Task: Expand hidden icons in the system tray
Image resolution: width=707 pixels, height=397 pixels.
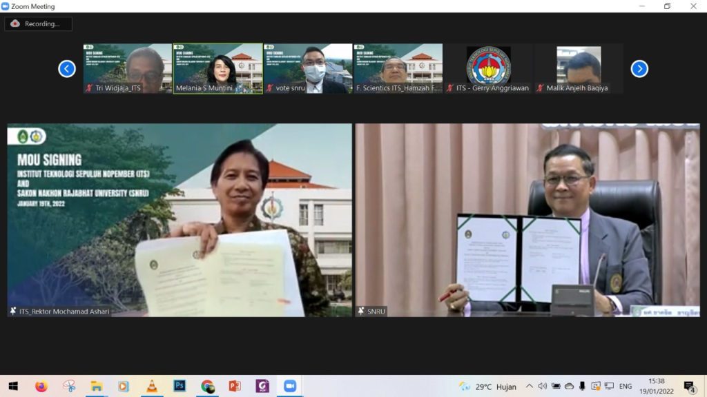Action: [529, 387]
